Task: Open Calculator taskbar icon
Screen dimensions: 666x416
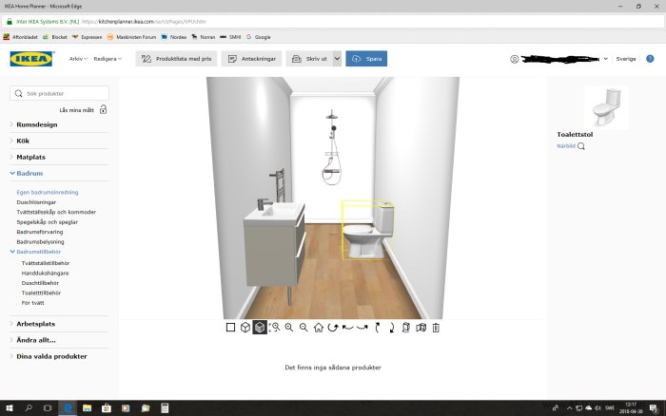Action: click(x=165, y=408)
